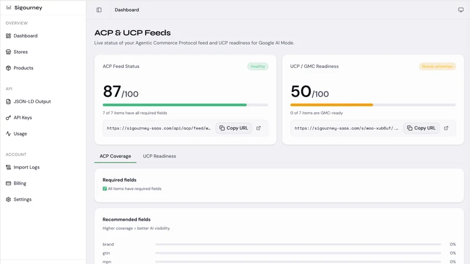Copy the ACP feed URL
The height and width of the screenshot is (264, 470).
(233, 128)
